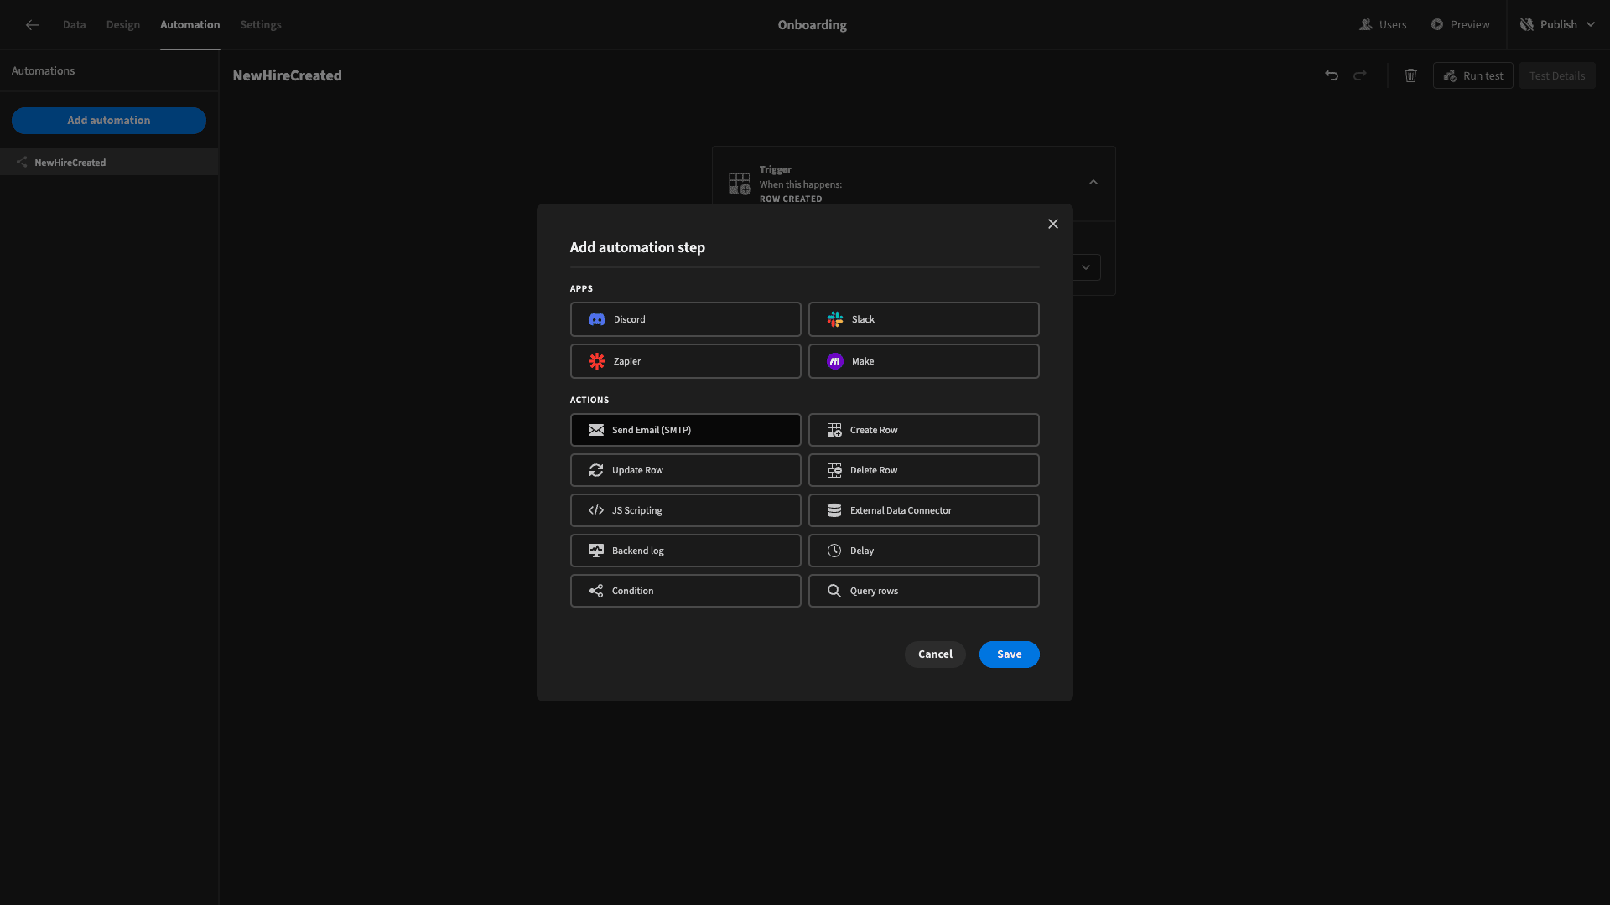Select the Delay action step
This screenshot has width=1610, height=905.
pyautogui.click(x=923, y=551)
